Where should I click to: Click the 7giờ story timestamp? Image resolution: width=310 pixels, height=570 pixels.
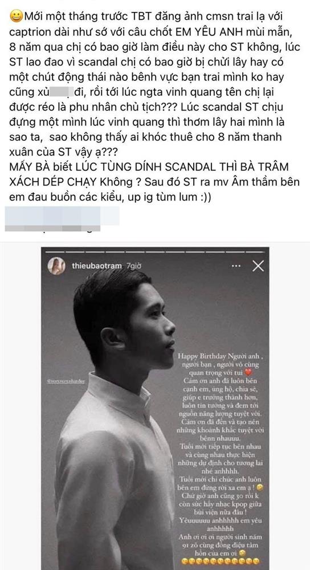coord(132,266)
